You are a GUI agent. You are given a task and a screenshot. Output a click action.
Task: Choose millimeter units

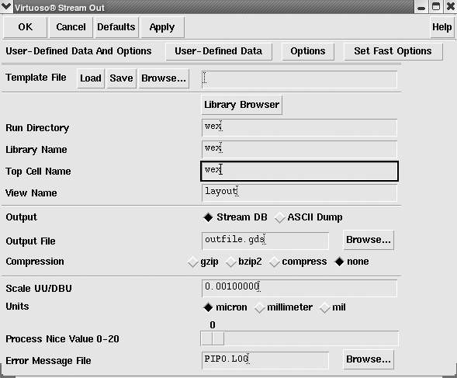tap(283, 307)
